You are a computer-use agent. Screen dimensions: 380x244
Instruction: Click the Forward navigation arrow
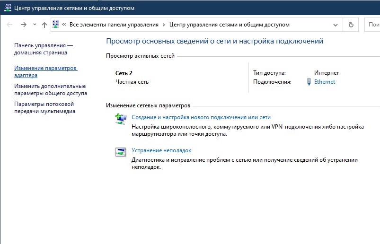(24, 25)
